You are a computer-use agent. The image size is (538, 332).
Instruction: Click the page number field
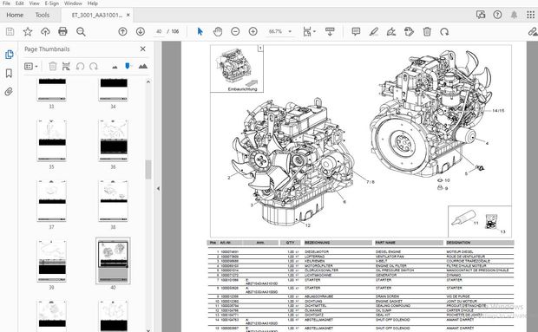(159, 31)
